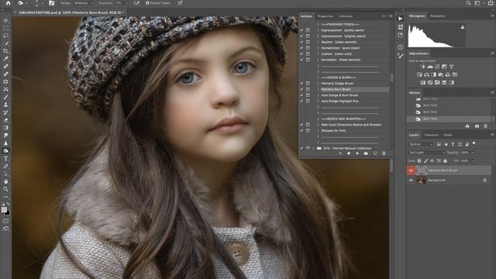Delete the selected action with trash icon

(384, 153)
